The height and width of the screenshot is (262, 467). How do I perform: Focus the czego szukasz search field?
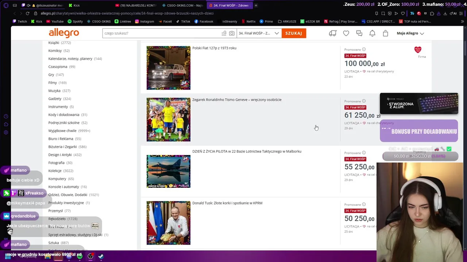pos(162,33)
